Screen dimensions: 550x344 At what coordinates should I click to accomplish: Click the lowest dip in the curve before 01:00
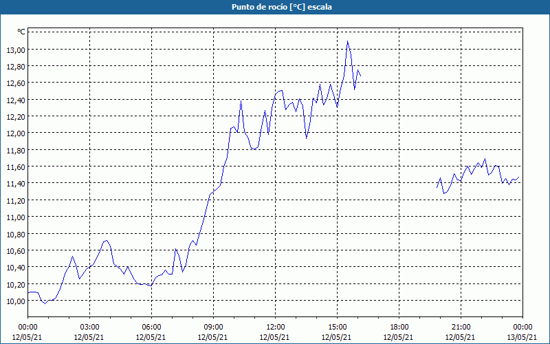point(45,303)
